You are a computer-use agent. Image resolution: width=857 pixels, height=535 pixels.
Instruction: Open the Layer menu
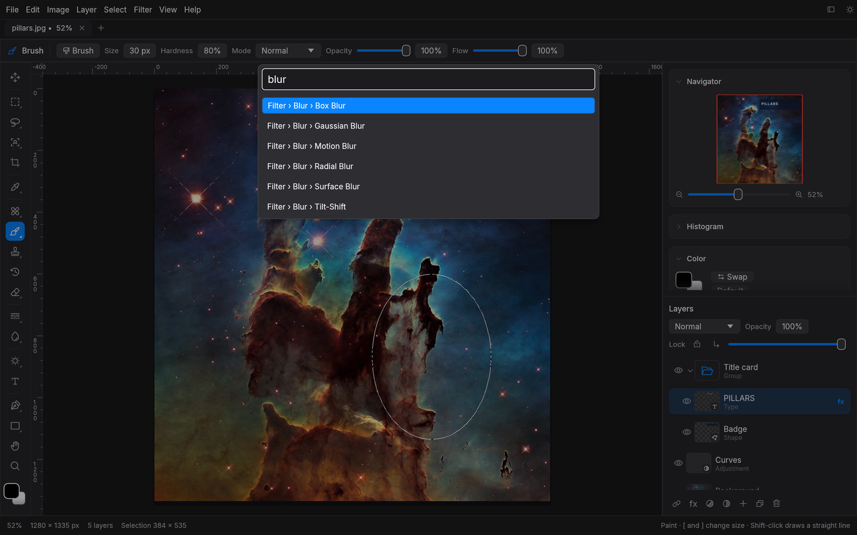86,10
